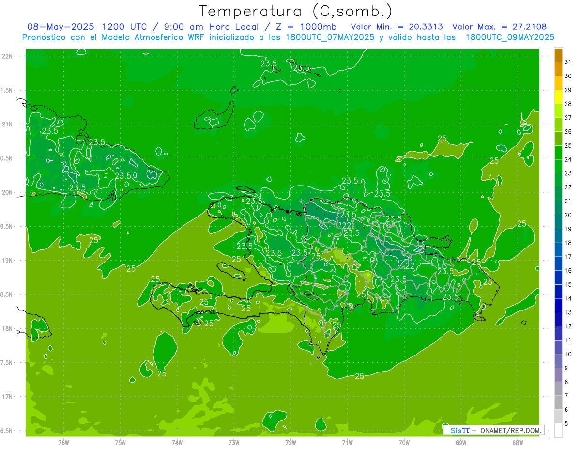The height and width of the screenshot is (449, 581).
Task: Click the "73W" longitude axis label
Action: [234, 442]
